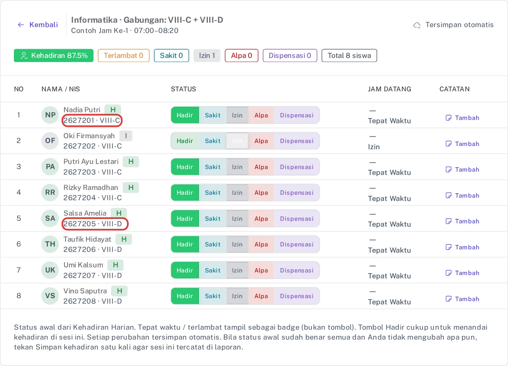Image resolution: width=508 pixels, height=366 pixels.
Task: Add a note for Taufik Hidayat
Action: click(462, 247)
